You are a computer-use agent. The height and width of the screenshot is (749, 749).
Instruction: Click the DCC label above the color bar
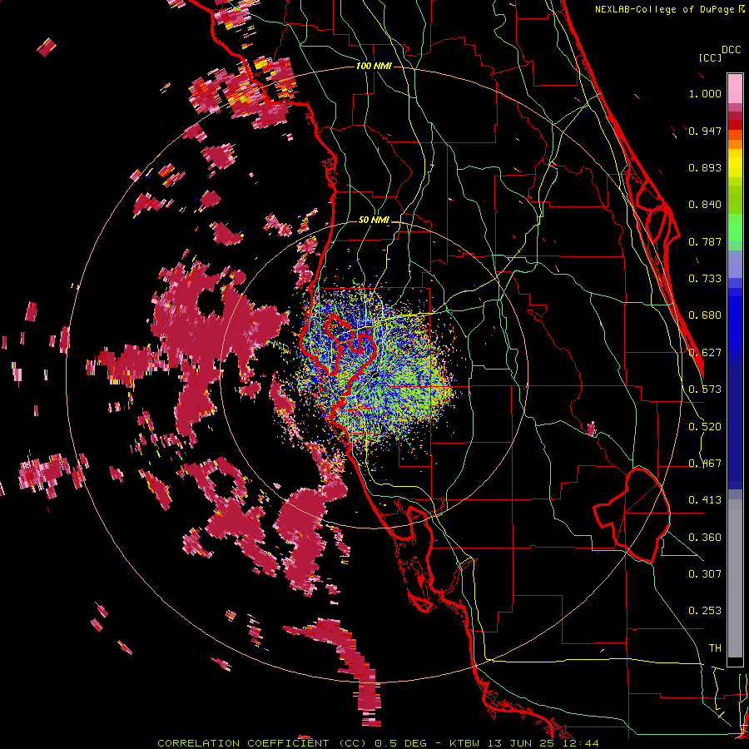731,50
